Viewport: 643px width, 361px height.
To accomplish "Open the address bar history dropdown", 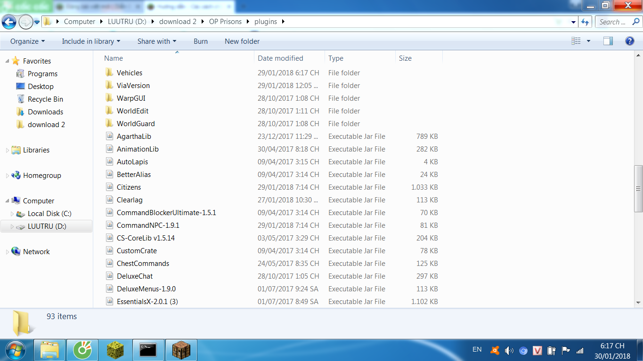I will 573,22.
